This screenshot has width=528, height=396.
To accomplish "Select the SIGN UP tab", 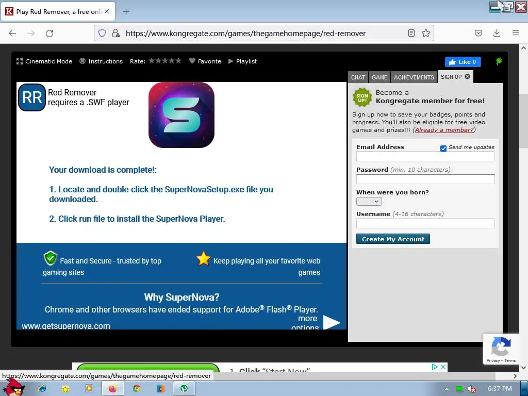I will pyautogui.click(x=451, y=77).
